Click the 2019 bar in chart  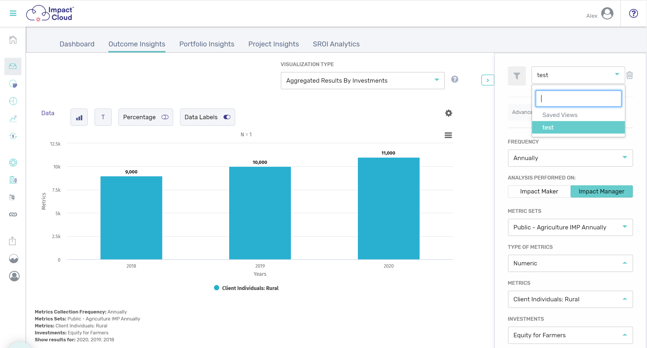pyautogui.click(x=260, y=213)
